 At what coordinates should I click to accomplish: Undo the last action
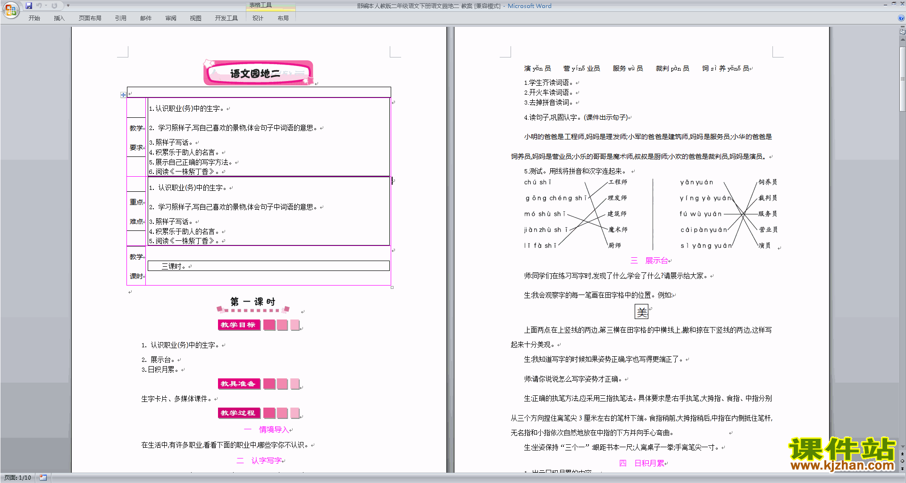(x=39, y=6)
